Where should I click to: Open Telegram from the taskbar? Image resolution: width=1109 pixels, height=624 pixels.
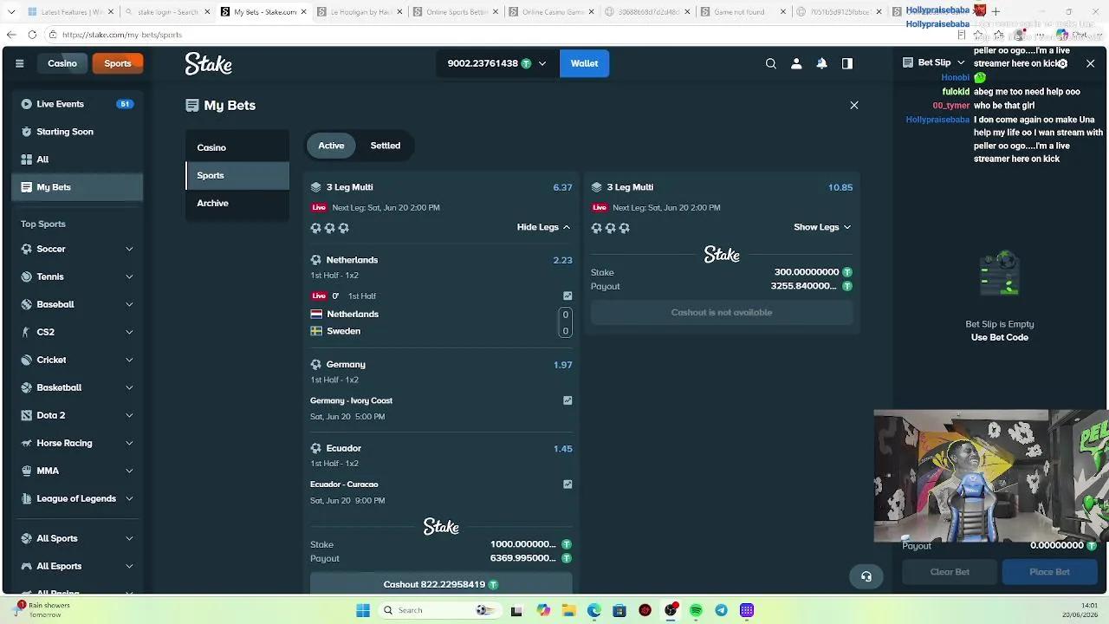721,610
